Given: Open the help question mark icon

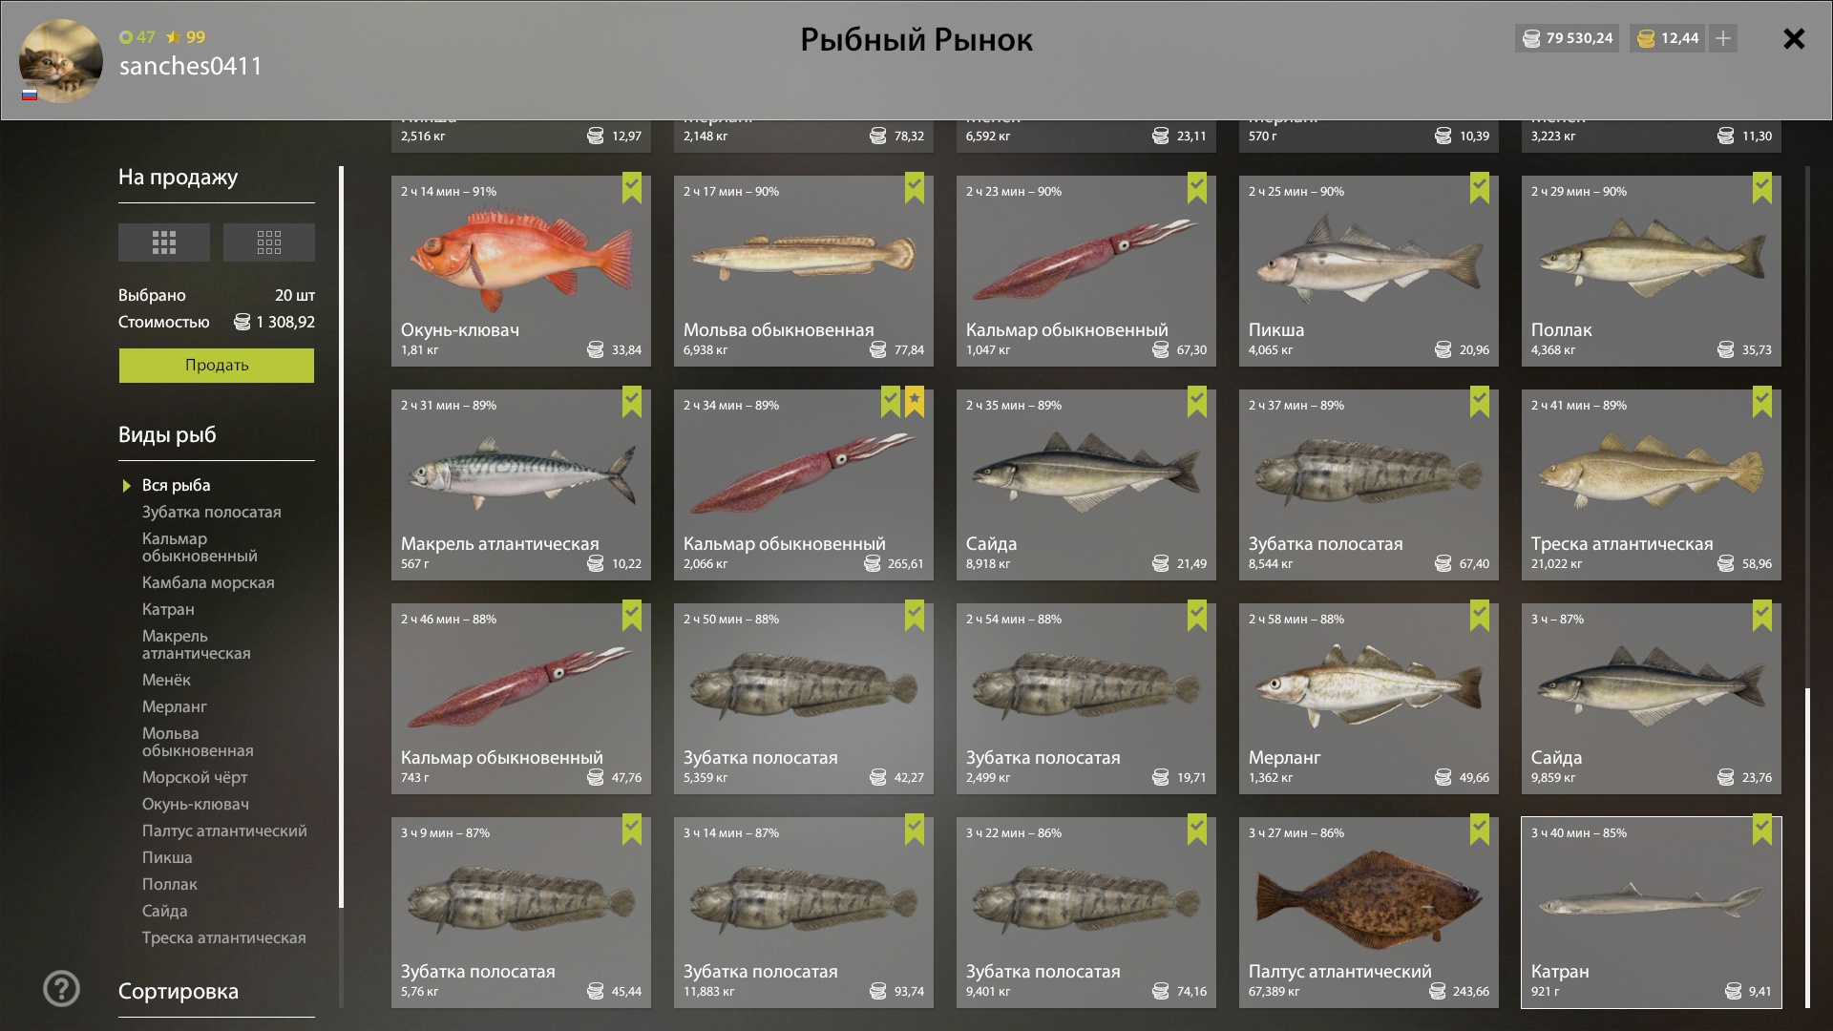Looking at the screenshot, I should [62, 988].
